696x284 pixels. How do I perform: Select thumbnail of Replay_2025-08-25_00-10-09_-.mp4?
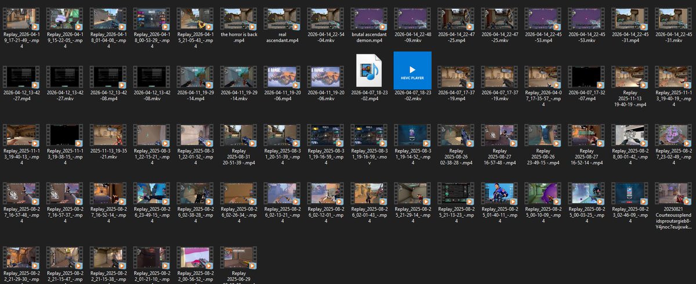[543, 193]
